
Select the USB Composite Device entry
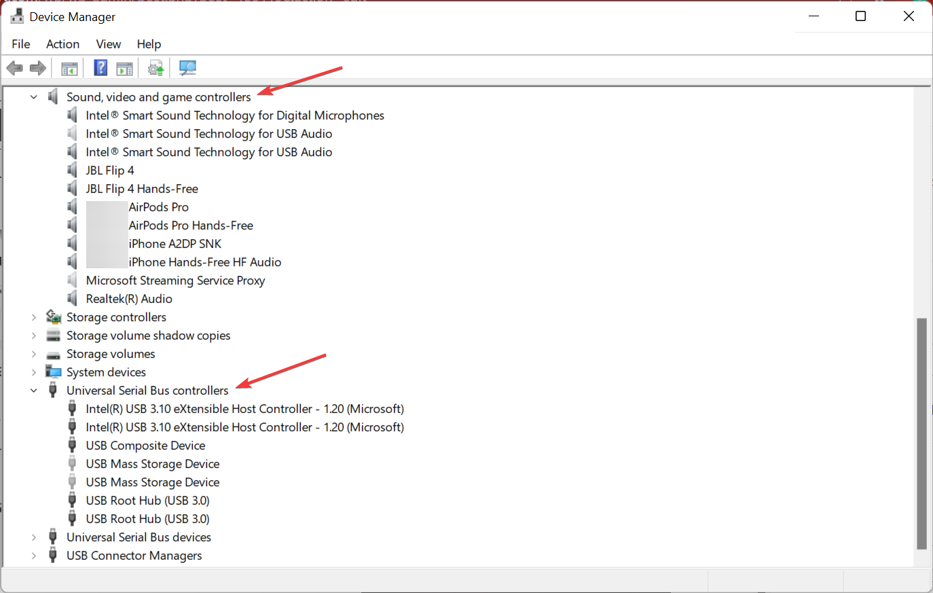click(145, 446)
